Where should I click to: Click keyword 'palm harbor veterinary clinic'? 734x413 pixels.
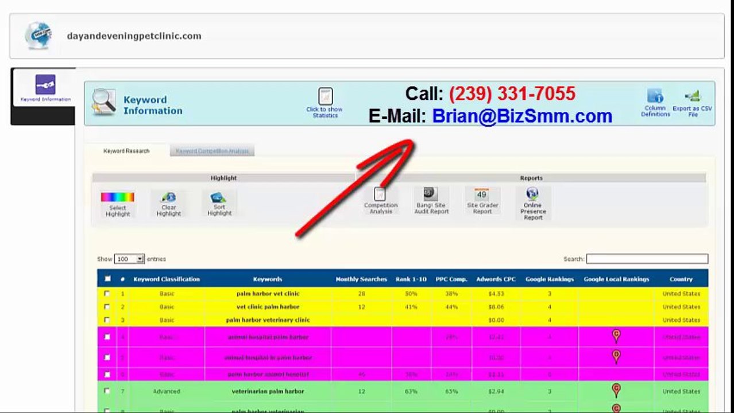tap(268, 320)
